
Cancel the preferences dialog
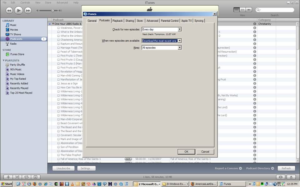[205, 152]
